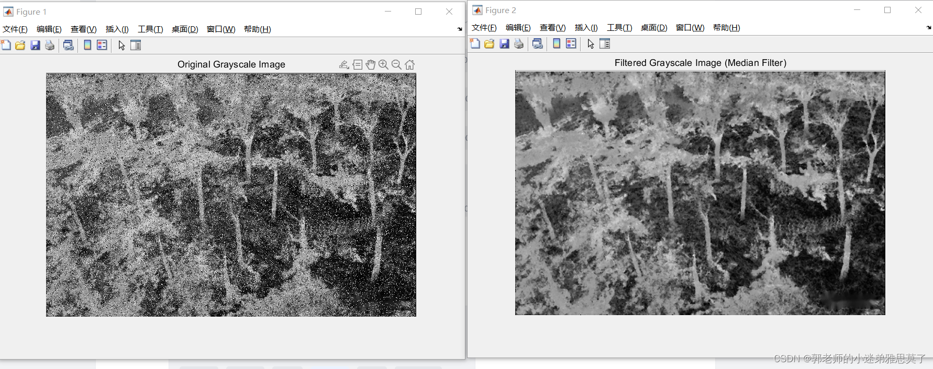This screenshot has width=933, height=369.
Task: Print Figure 2 via the printer icon
Action: point(519,43)
